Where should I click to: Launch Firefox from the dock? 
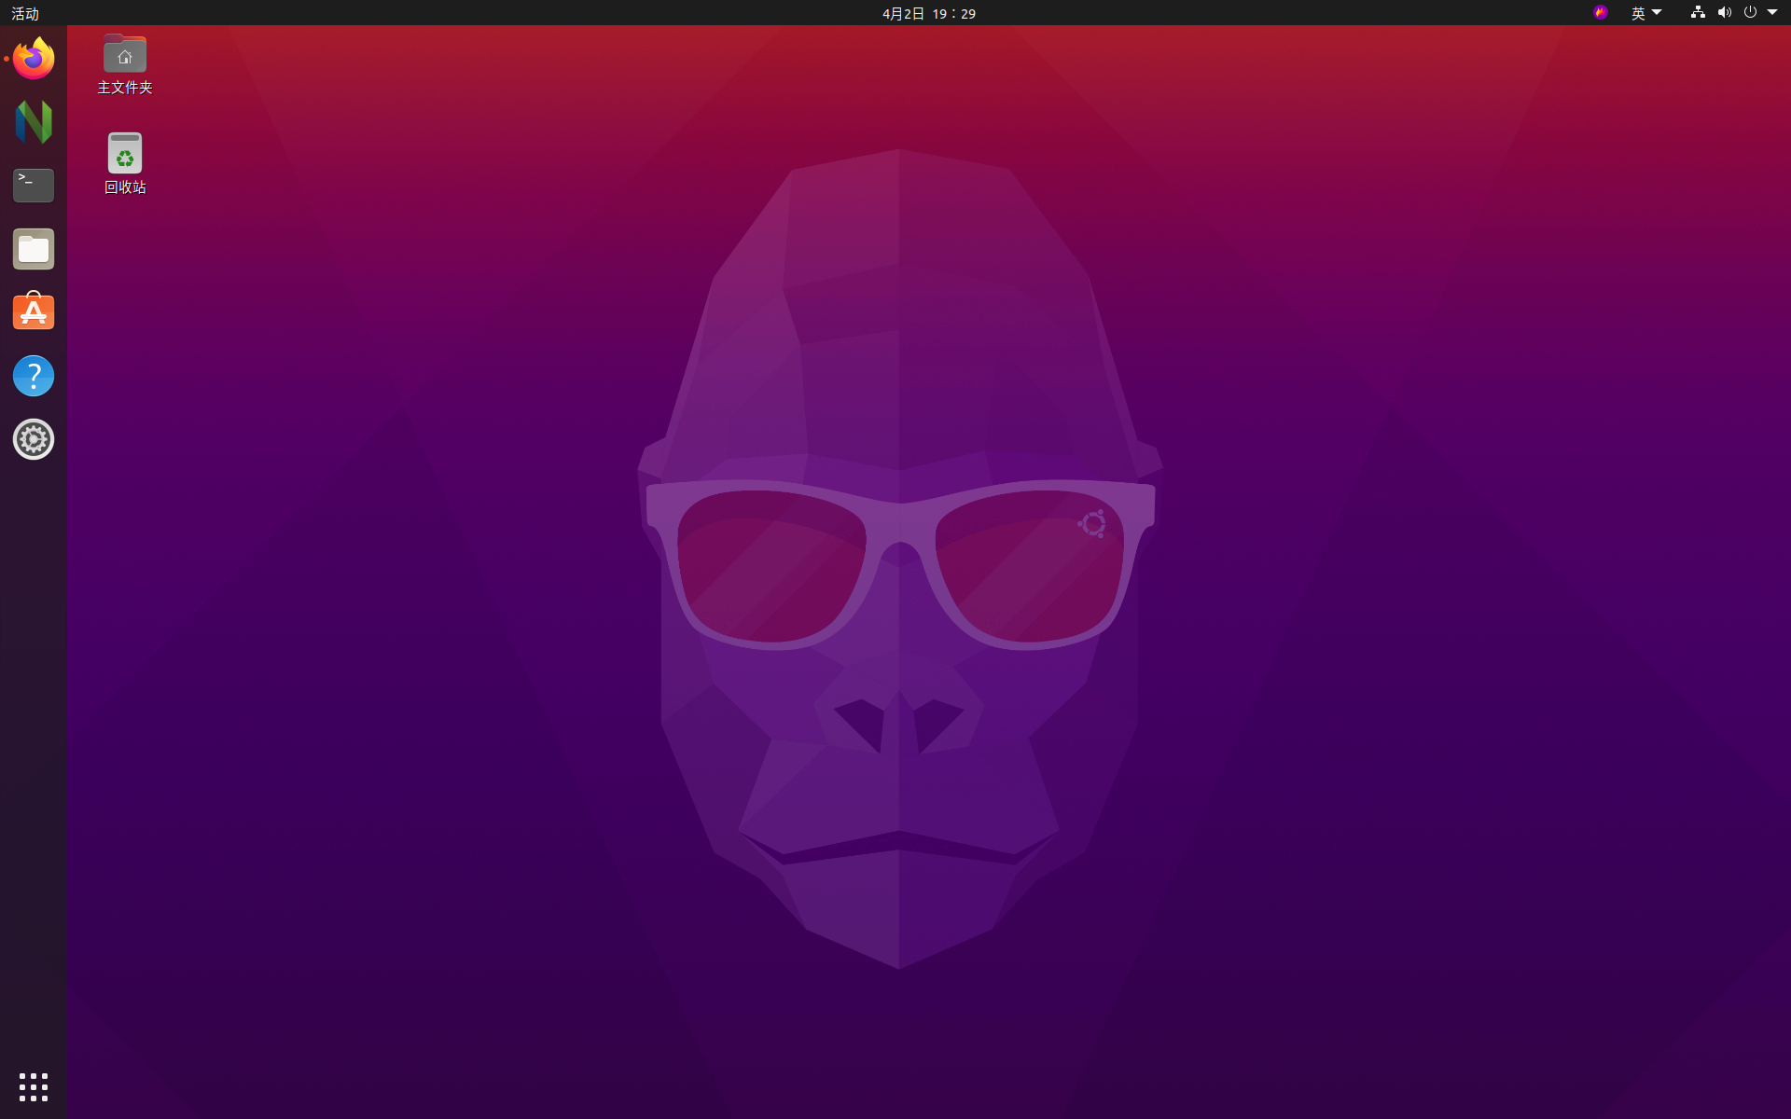pos(34,59)
